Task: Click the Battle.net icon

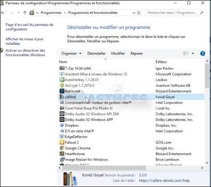Action: pos(62,91)
